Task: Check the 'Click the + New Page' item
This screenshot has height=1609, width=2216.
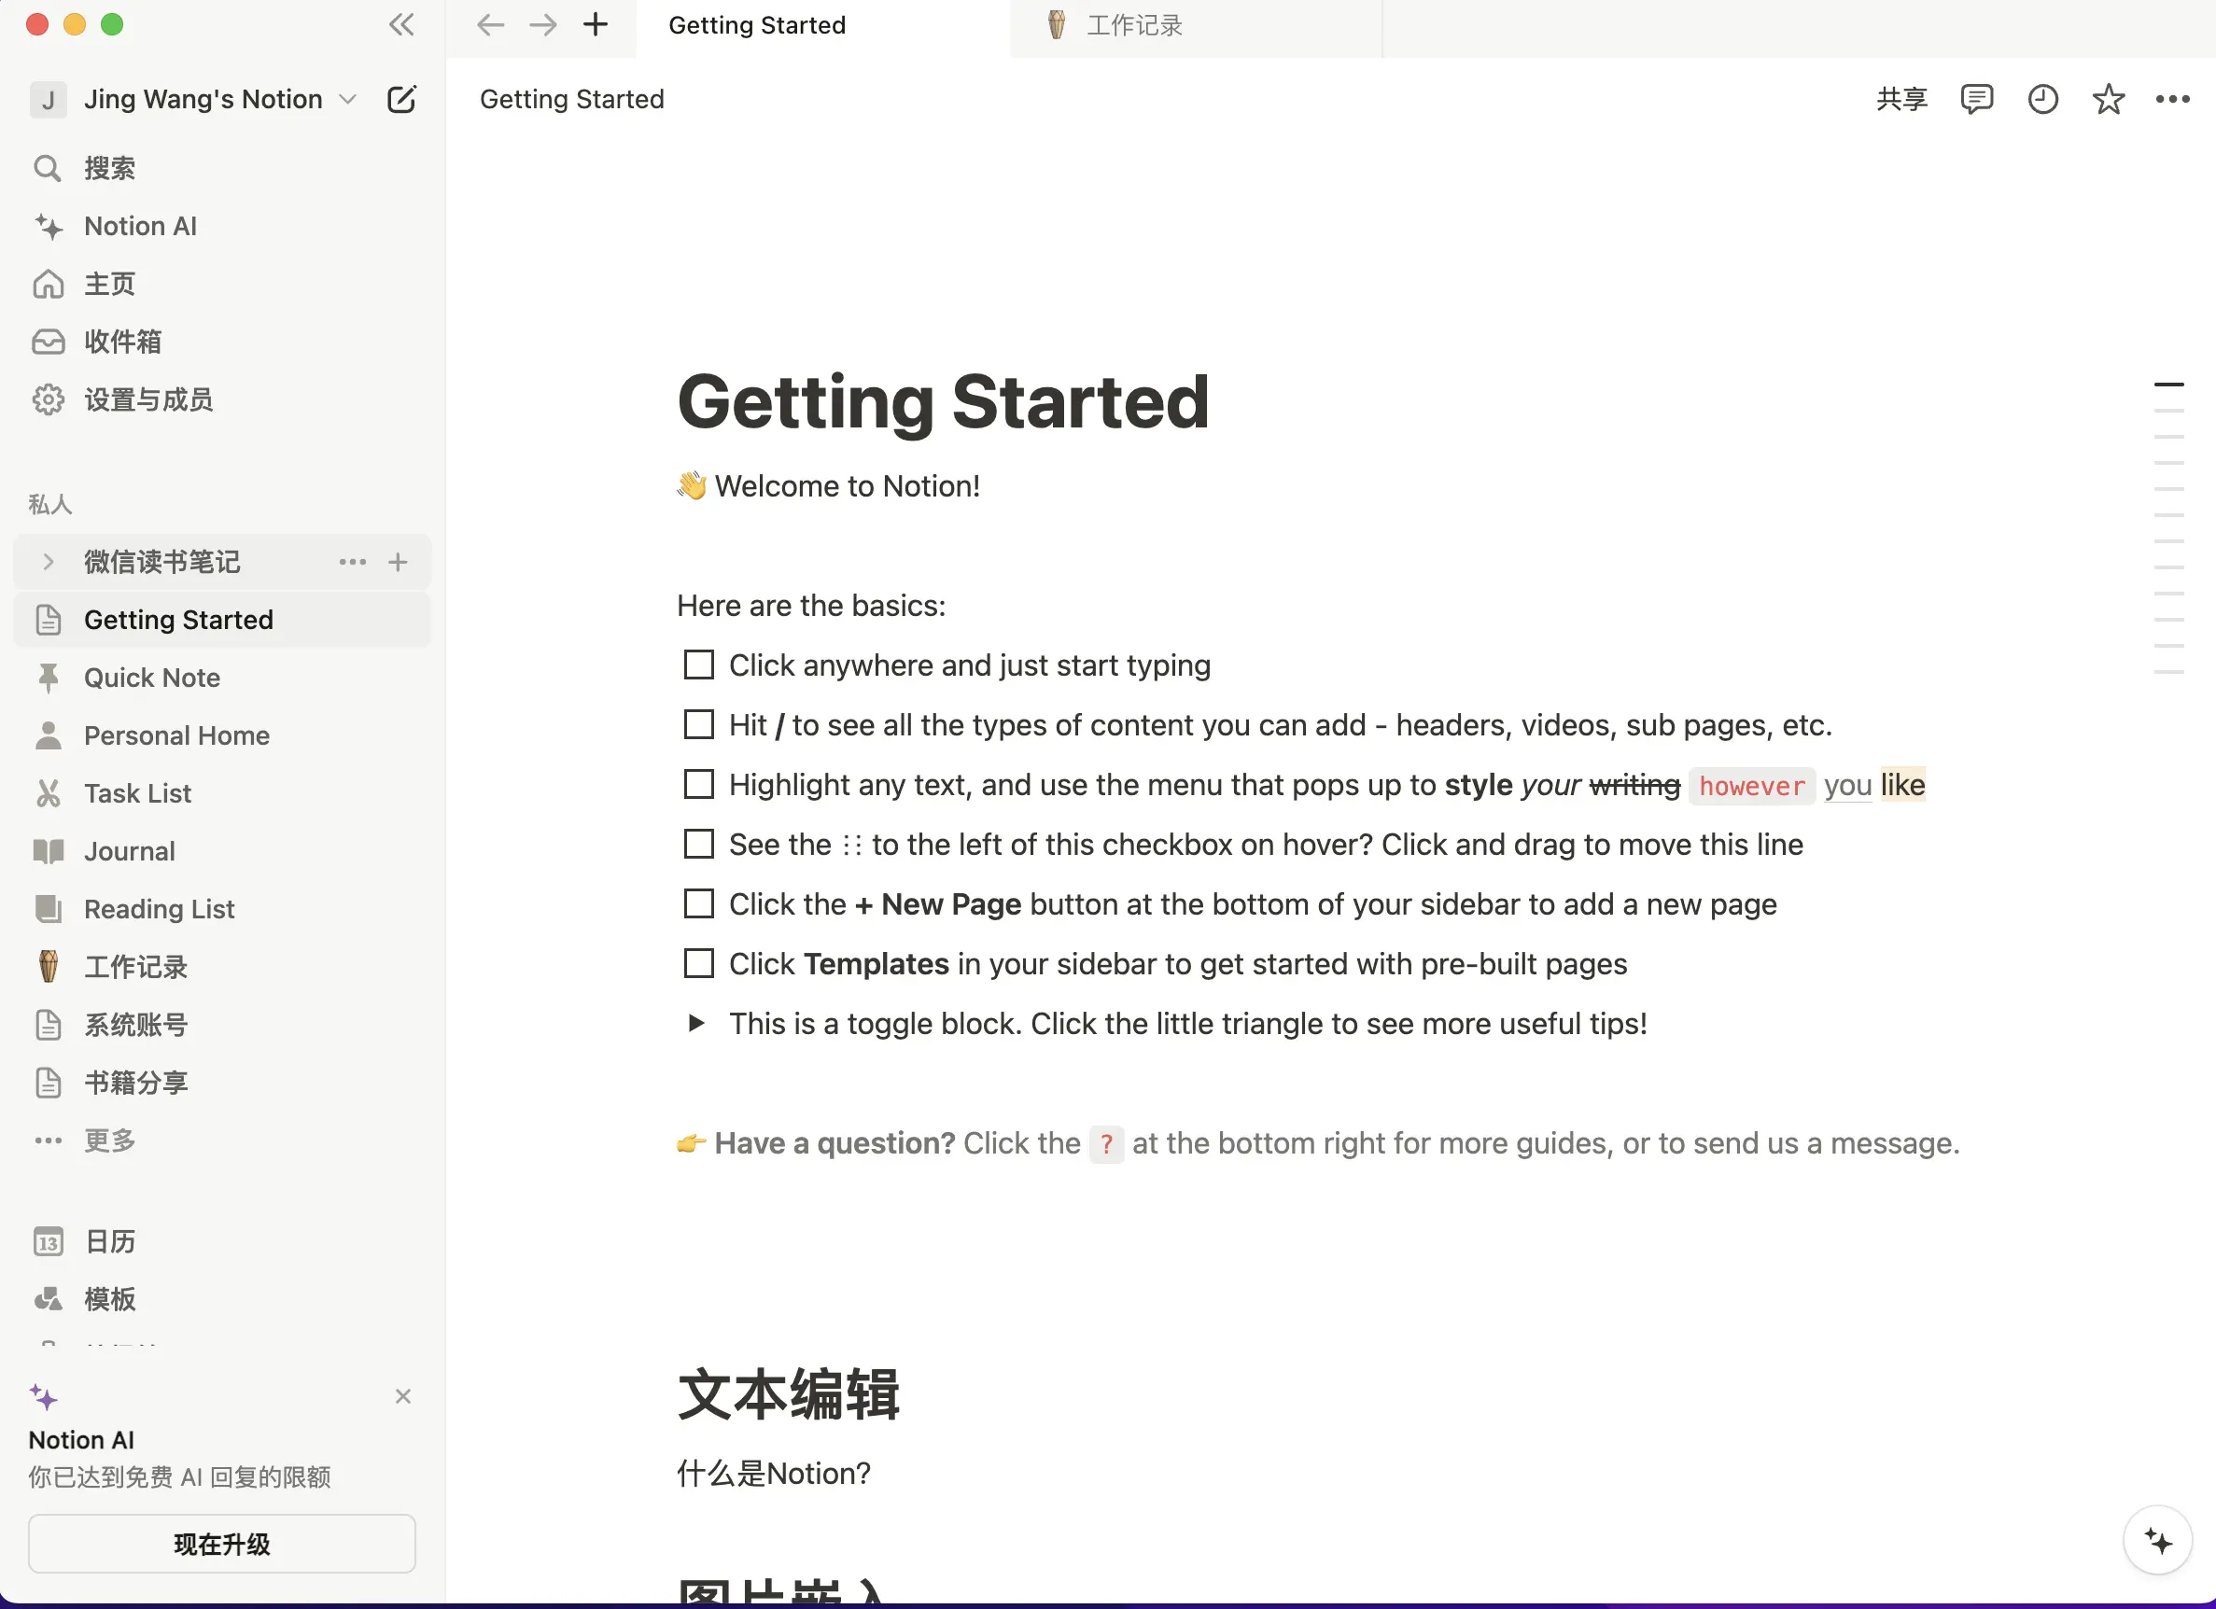Action: (698, 903)
